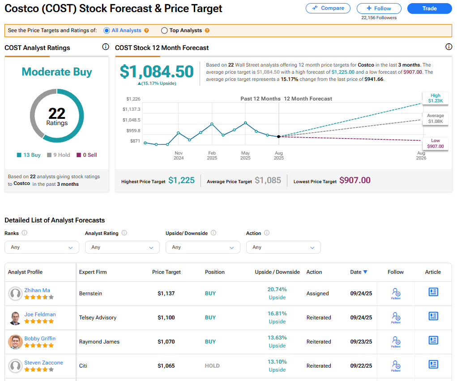Expand the Action filter dropdown
This screenshot has width=457, height=381.
283,247
